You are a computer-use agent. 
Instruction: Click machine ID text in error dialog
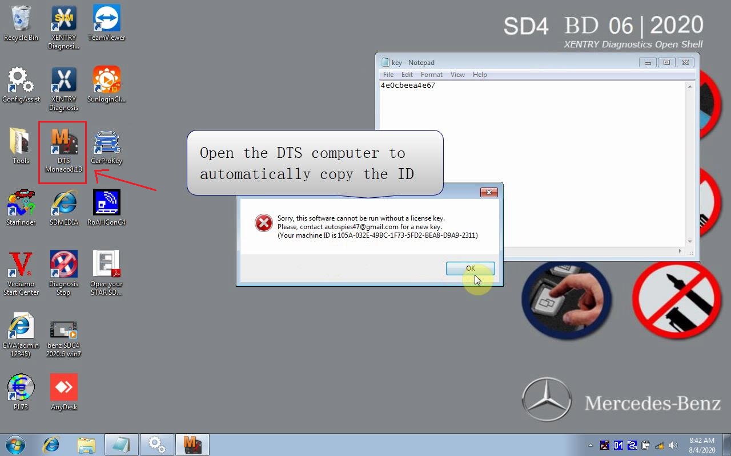coord(377,235)
